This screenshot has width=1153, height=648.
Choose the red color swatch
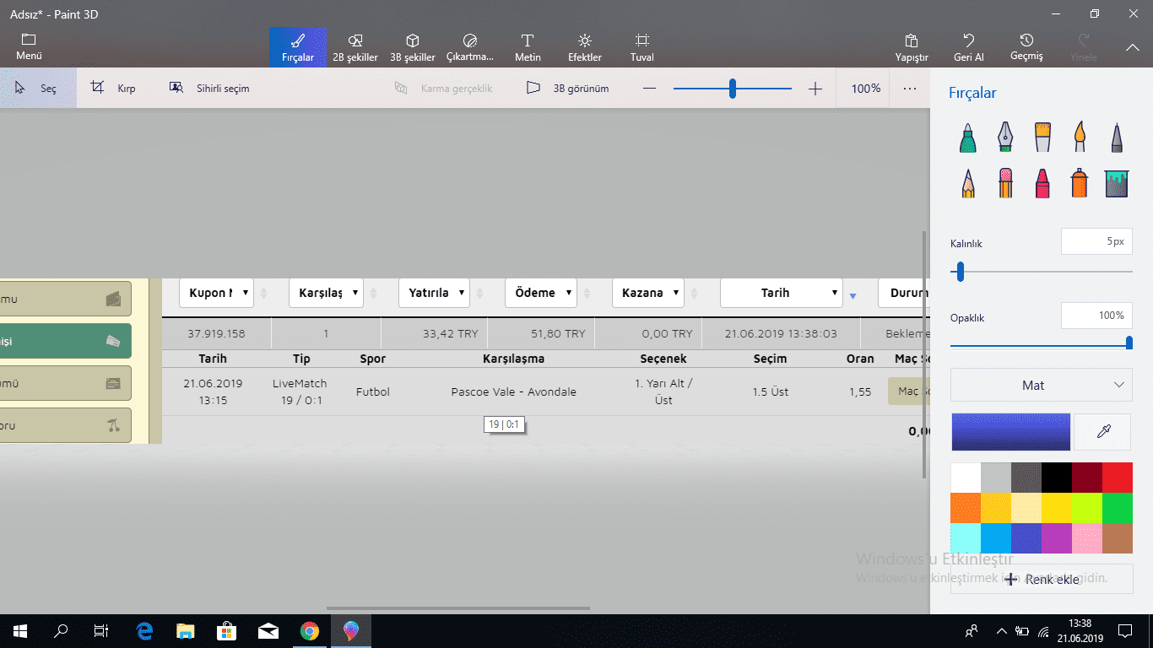click(x=1118, y=478)
